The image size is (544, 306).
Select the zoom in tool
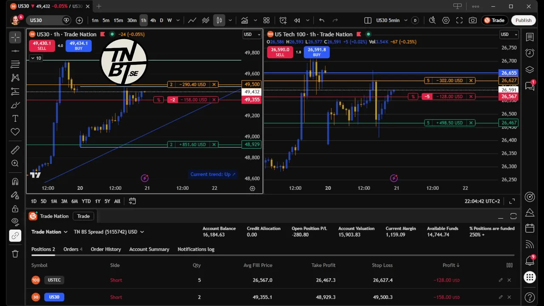click(15, 163)
